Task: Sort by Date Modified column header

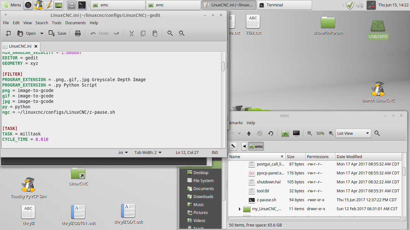Action: (x=368, y=157)
